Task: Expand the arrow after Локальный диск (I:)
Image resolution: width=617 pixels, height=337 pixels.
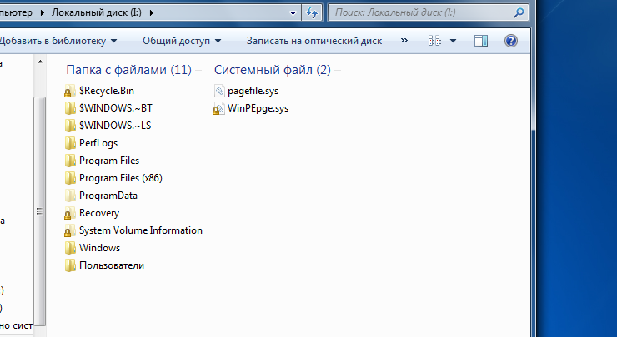Action: [x=152, y=13]
